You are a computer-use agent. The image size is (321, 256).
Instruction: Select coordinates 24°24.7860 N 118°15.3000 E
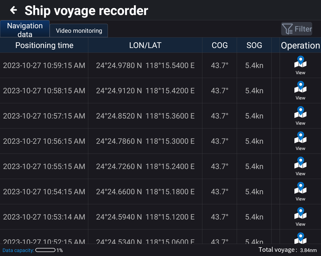tap(145, 141)
